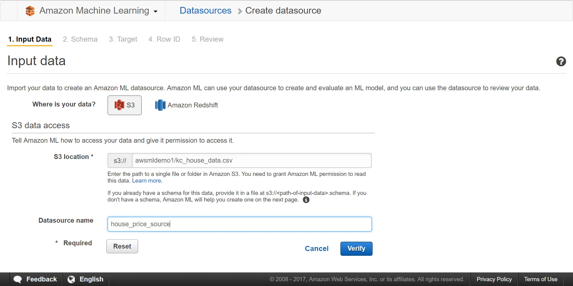Select S3 as the data source
573x286 pixels.
click(125, 105)
